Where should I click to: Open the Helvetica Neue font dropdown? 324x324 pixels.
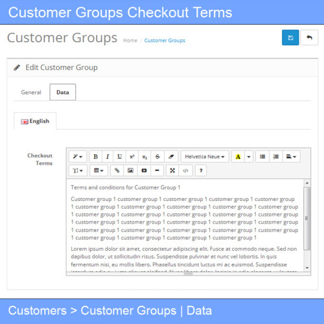[x=205, y=157]
